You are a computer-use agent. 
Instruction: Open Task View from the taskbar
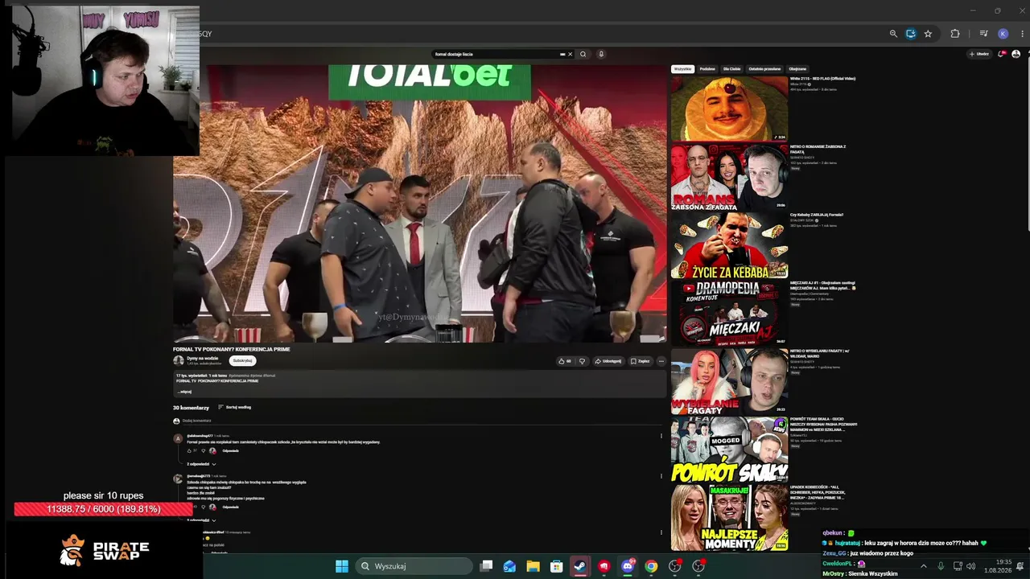(x=486, y=566)
